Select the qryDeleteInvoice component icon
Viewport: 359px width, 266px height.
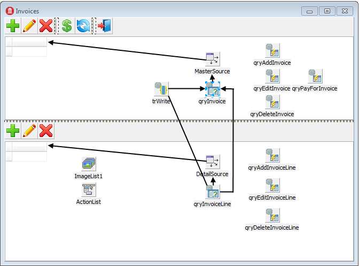click(272, 102)
